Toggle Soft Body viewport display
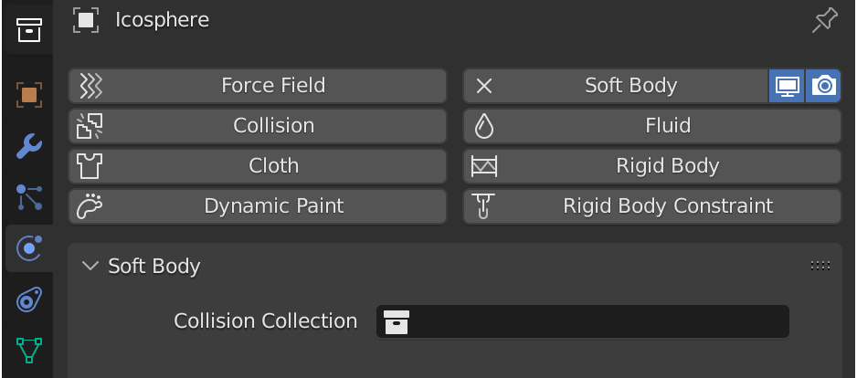Viewport: 857px width, 378px height. tap(787, 86)
